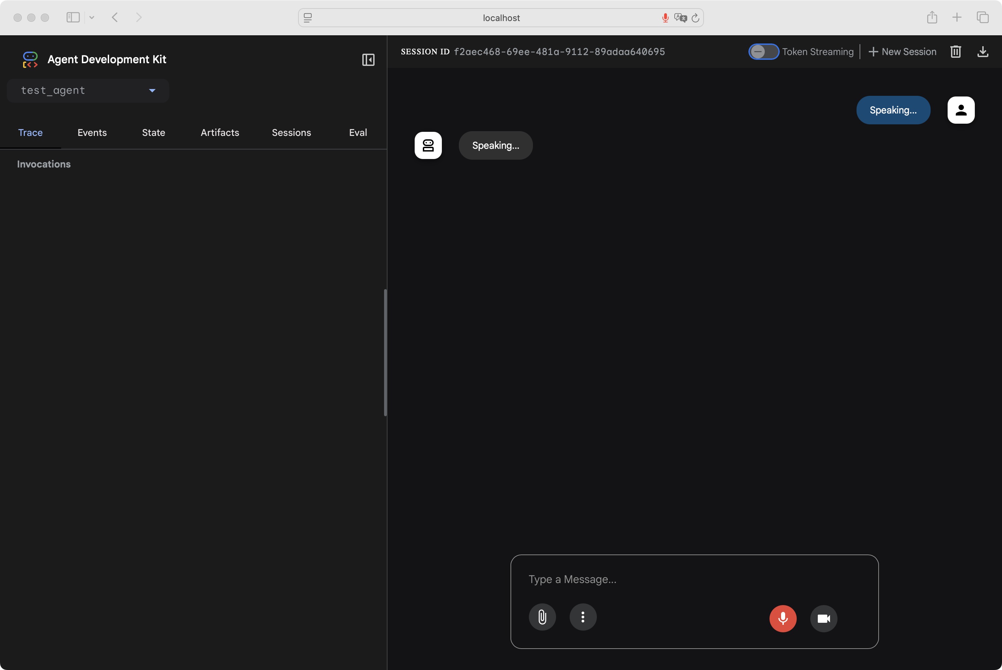Image resolution: width=1002 pixels, height=670 pixels.
Task: Open the test_agent selection dropdown
Action: click(x=88, y=91)
